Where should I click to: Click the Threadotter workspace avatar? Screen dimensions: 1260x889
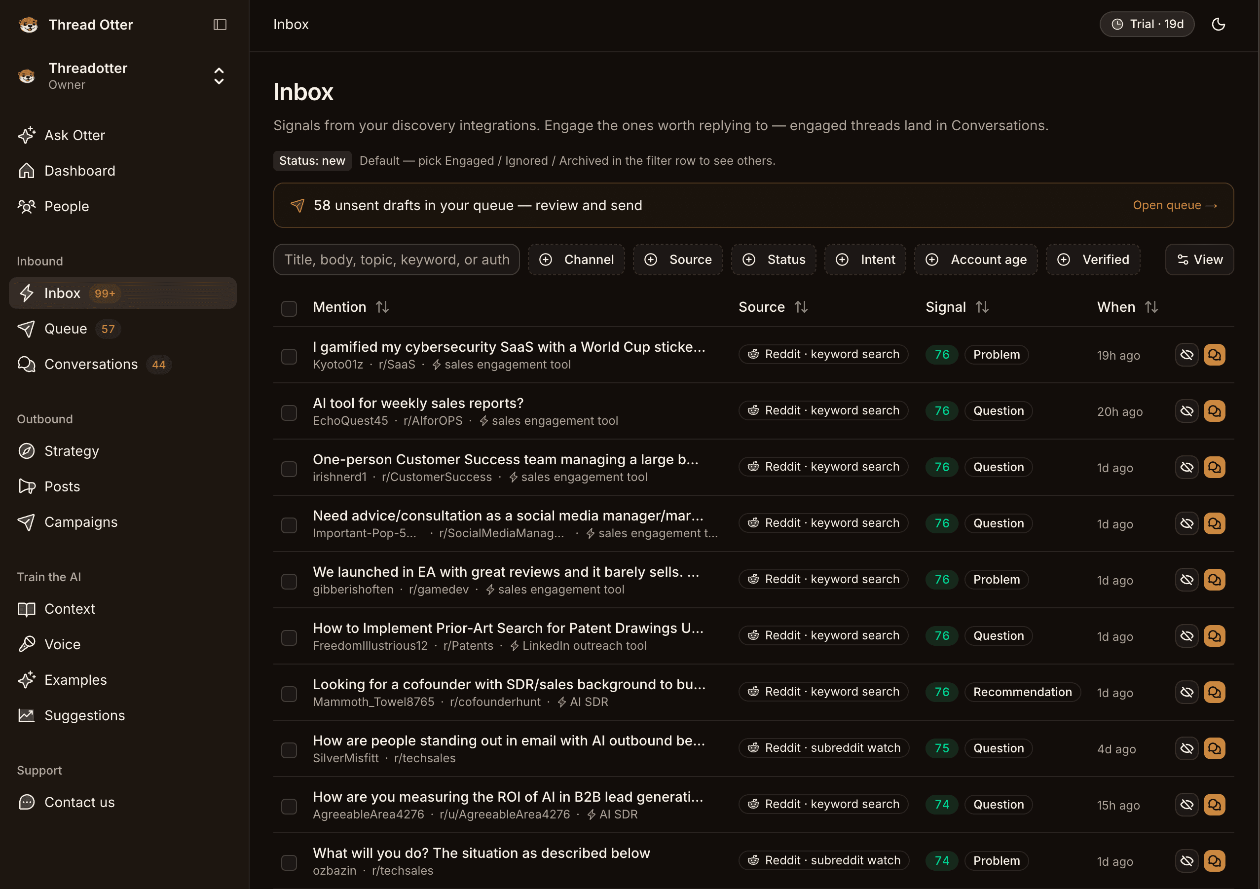click(x=26, y=76)
